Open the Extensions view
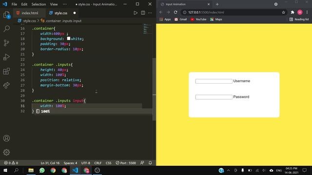 [6, 71]
